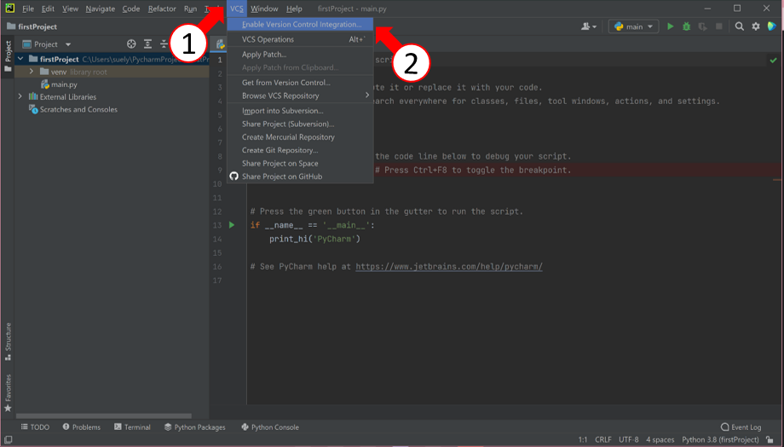784x447 pixels.
Task: Click the Select Opened File target icon
Action: (x=131, y=44)
